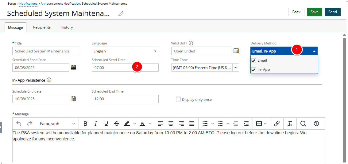This screenshot has width=348, height=164.
Task: Uncheck the Email delivery method
Action: 254,60
